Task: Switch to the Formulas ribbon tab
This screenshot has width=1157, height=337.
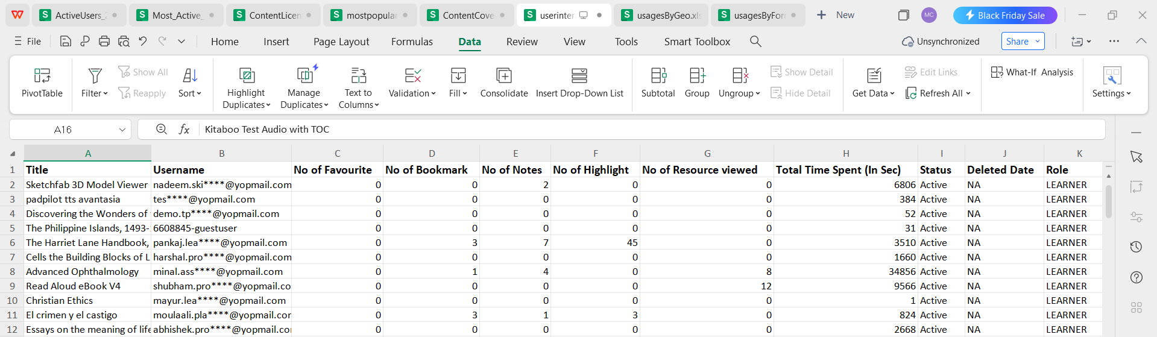Action: [x=412, y=42]
